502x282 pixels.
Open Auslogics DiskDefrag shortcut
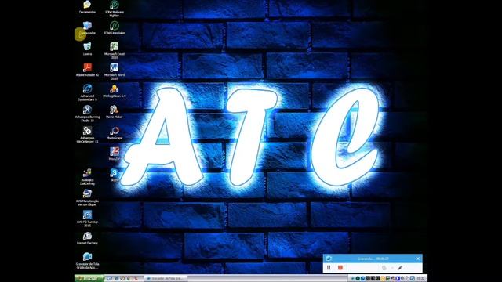point(87,176)
